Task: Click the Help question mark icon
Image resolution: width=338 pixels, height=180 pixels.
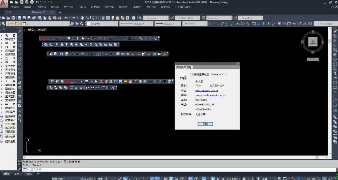Action: point(133,18)
